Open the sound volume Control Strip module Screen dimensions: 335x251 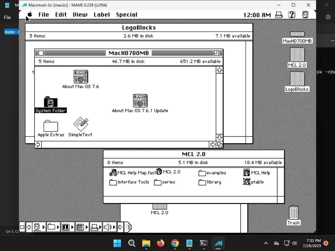(x=110, y=227)
